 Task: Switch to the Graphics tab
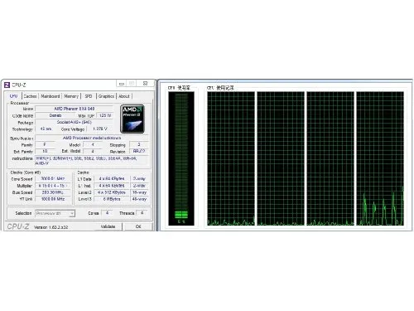[x=106, y=96]
